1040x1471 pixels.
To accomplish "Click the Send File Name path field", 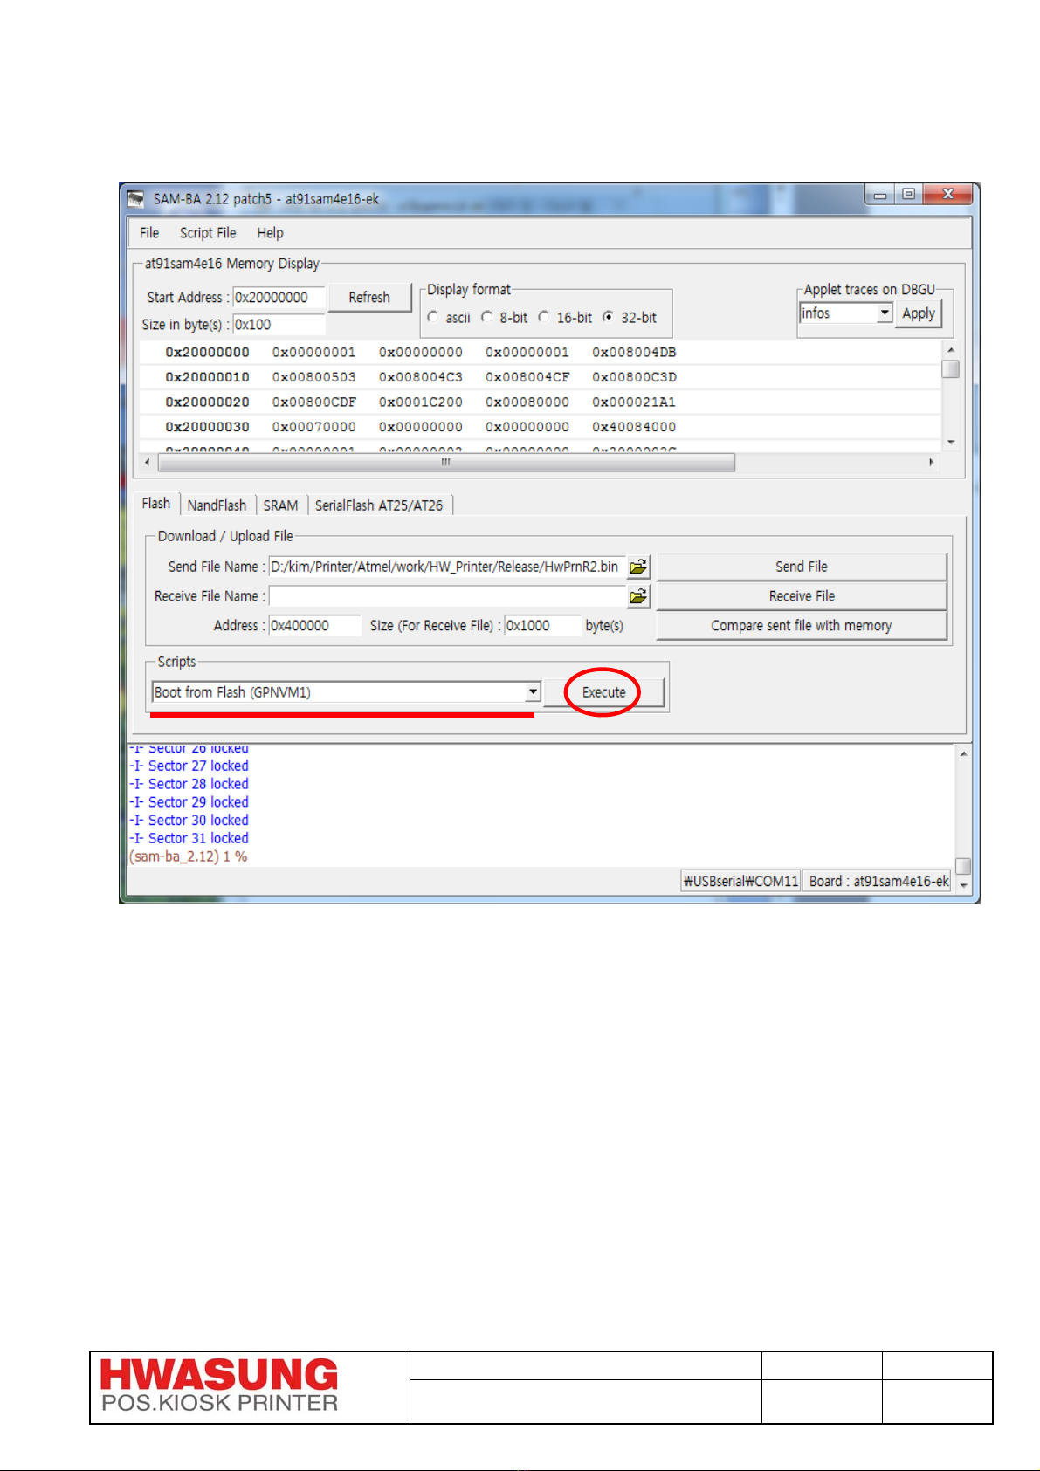I will [447, 567].
